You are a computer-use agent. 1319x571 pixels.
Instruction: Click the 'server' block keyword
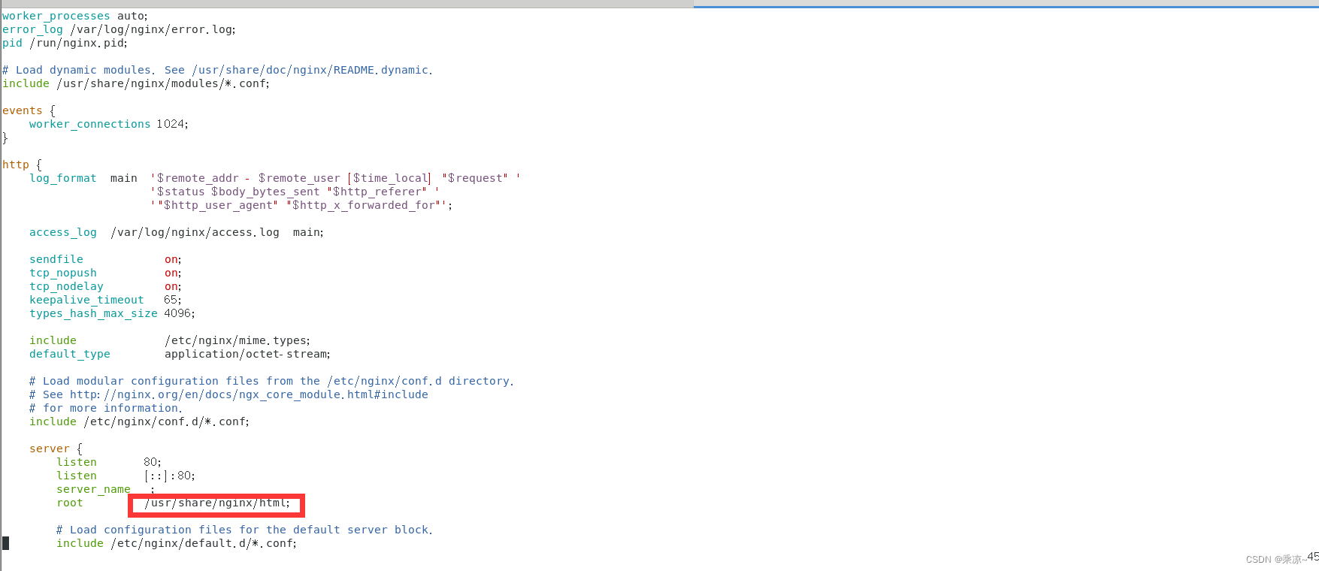tap(50, 449)
